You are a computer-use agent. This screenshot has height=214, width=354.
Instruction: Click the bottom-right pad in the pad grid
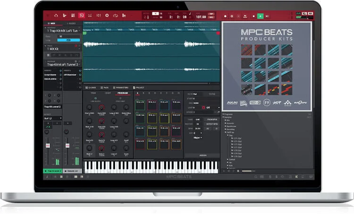click(176, 144)
